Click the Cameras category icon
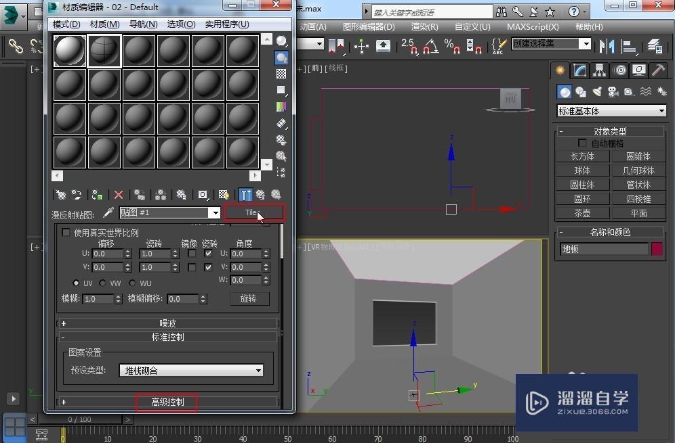This screenshot has height=443, width=675. [x=613, y=92]
